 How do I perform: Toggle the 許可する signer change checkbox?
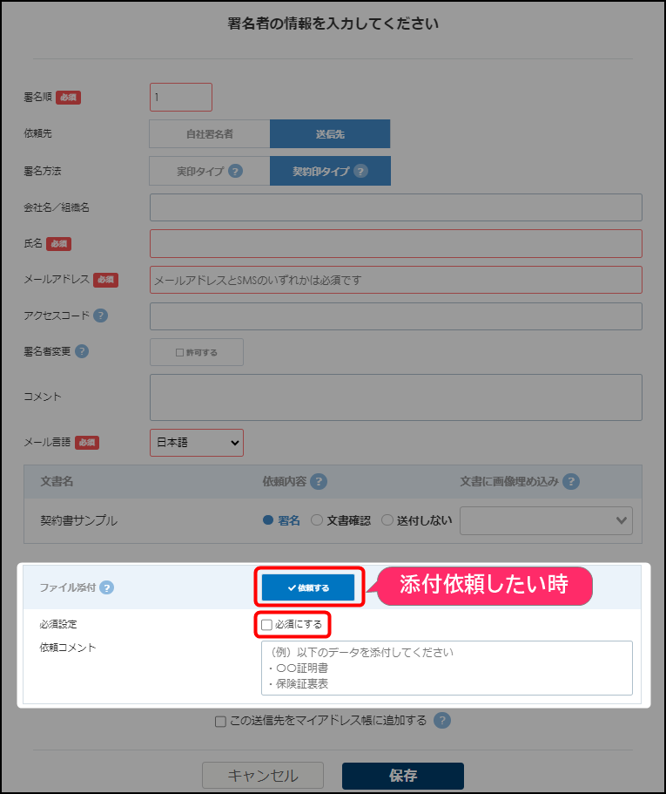pyautogui.click(x=180, y=352)
